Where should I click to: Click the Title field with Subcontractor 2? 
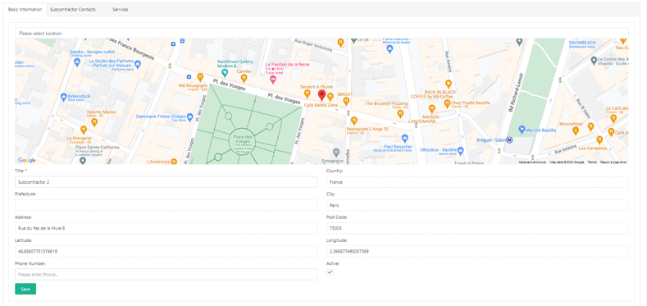point(166,182)
